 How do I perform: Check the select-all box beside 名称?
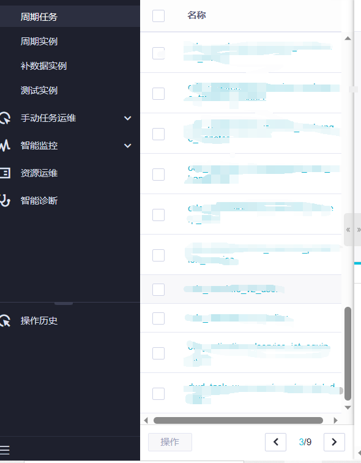158,16
